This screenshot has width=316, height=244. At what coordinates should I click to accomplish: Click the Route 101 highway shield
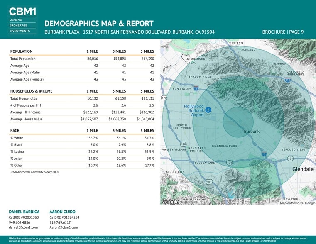(x=209, y=182)
